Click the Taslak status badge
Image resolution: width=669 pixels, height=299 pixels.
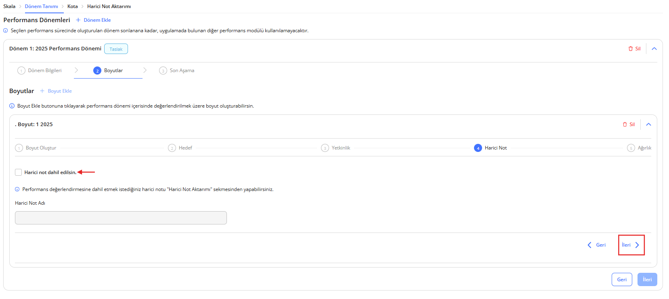click(116, 49)
